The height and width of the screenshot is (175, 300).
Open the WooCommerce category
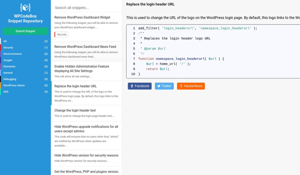tap(25, 54)
